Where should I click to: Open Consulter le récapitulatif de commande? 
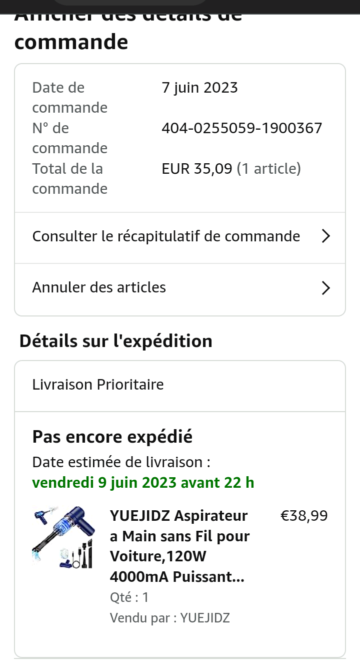[x=166, y=236]
